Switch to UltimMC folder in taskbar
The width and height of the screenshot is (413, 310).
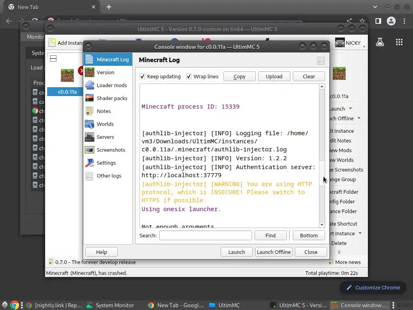point(224,305)
